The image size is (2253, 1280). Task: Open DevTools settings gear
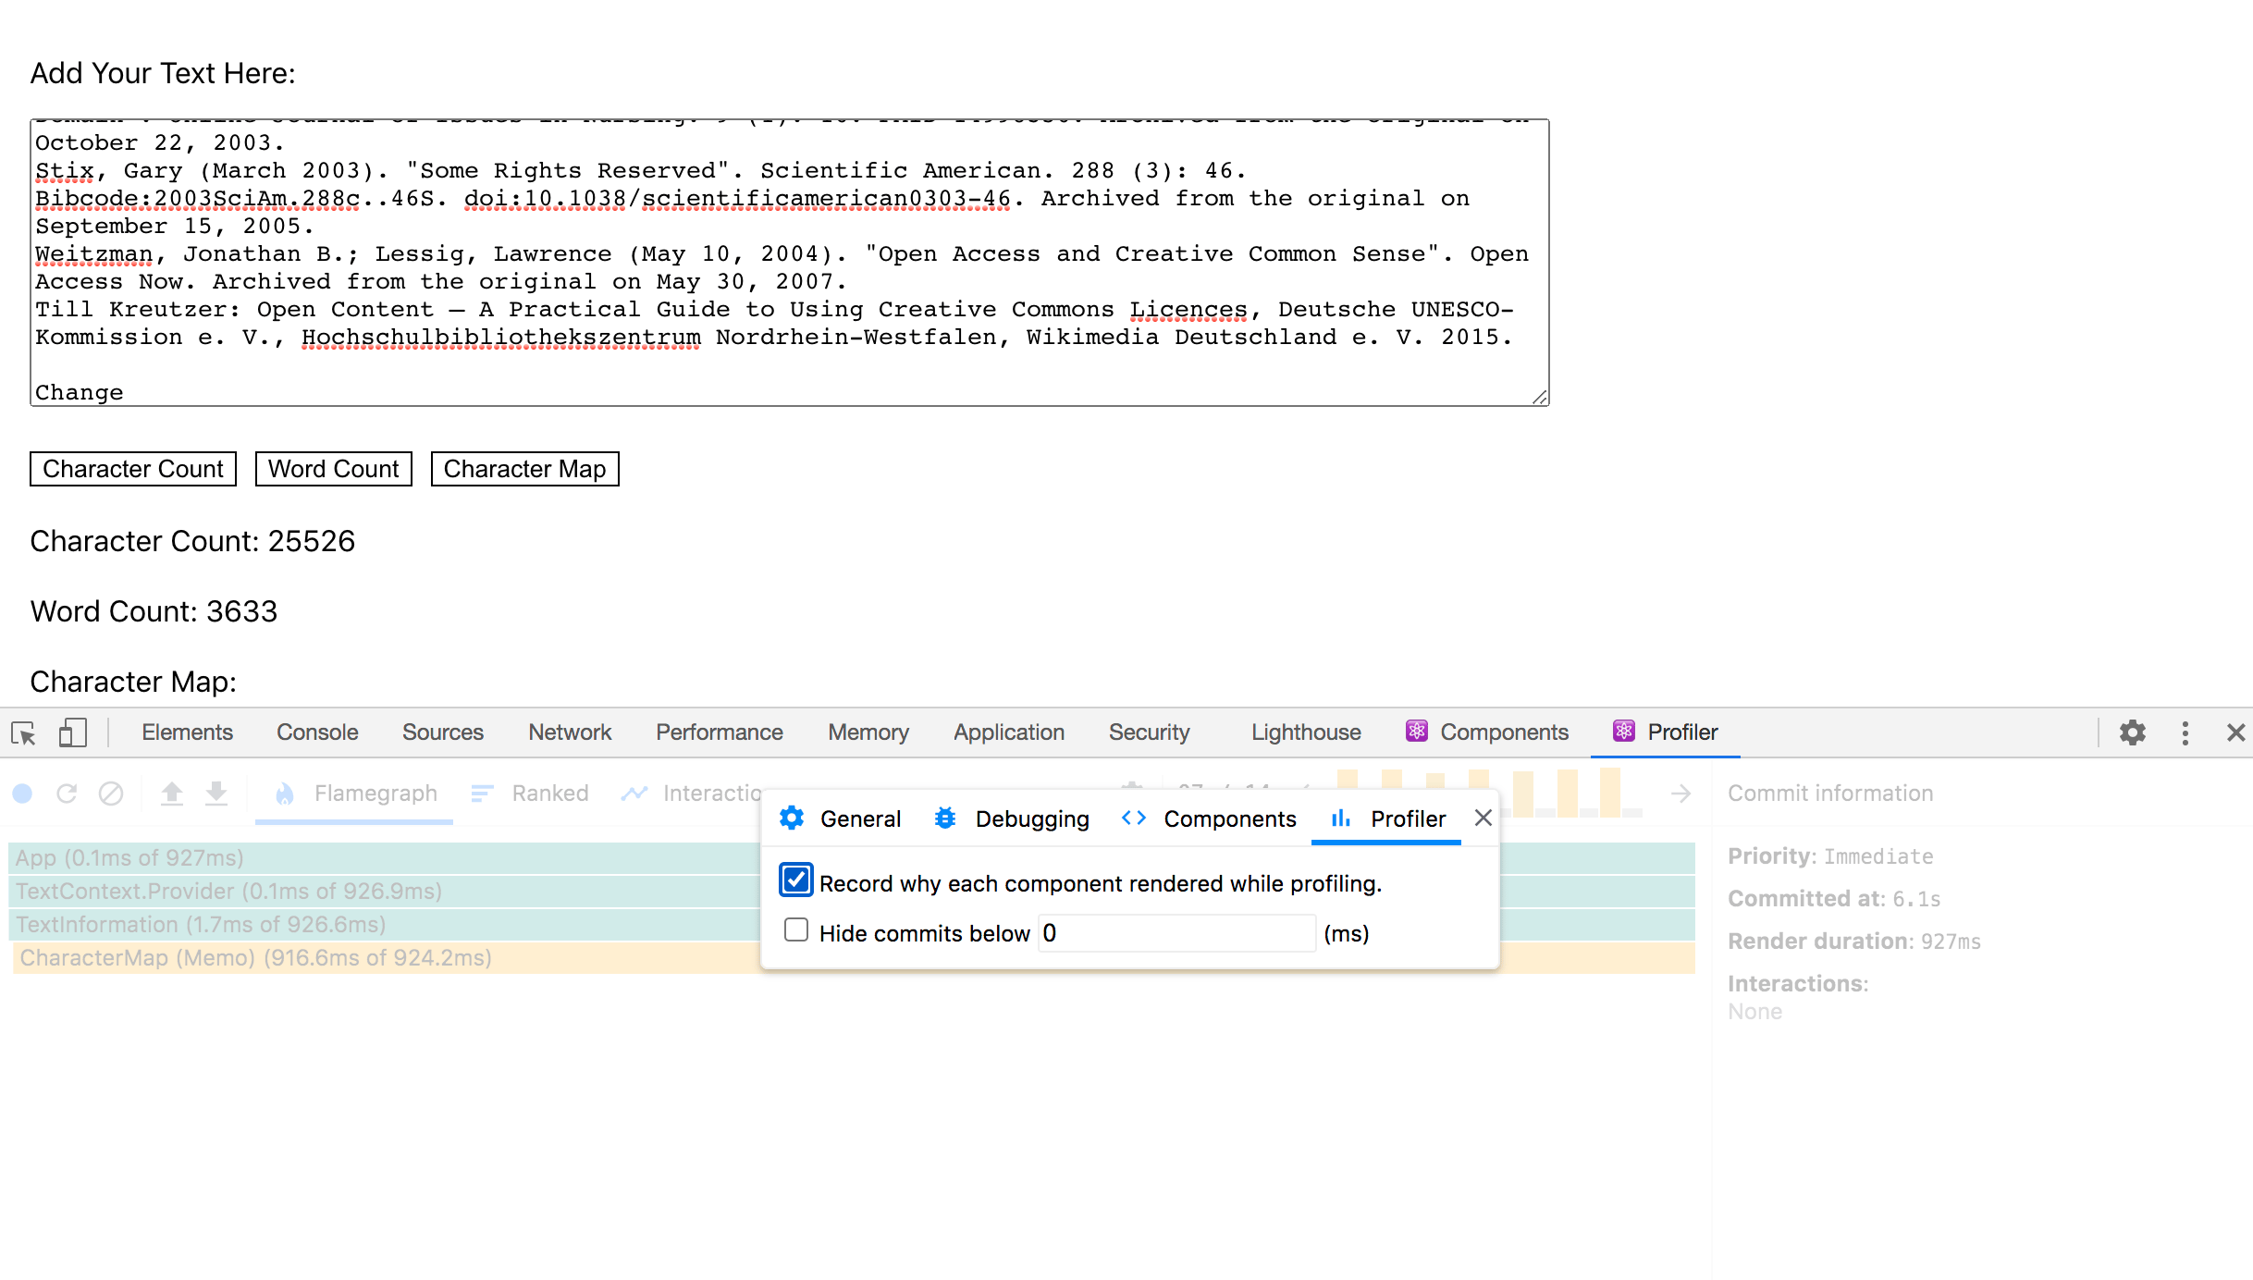pyautogui.click(x=2133, y=732)
